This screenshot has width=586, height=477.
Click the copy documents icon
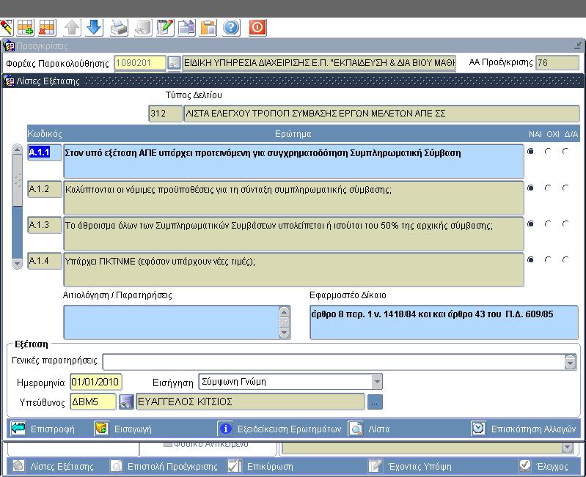(x=186, y=28)
